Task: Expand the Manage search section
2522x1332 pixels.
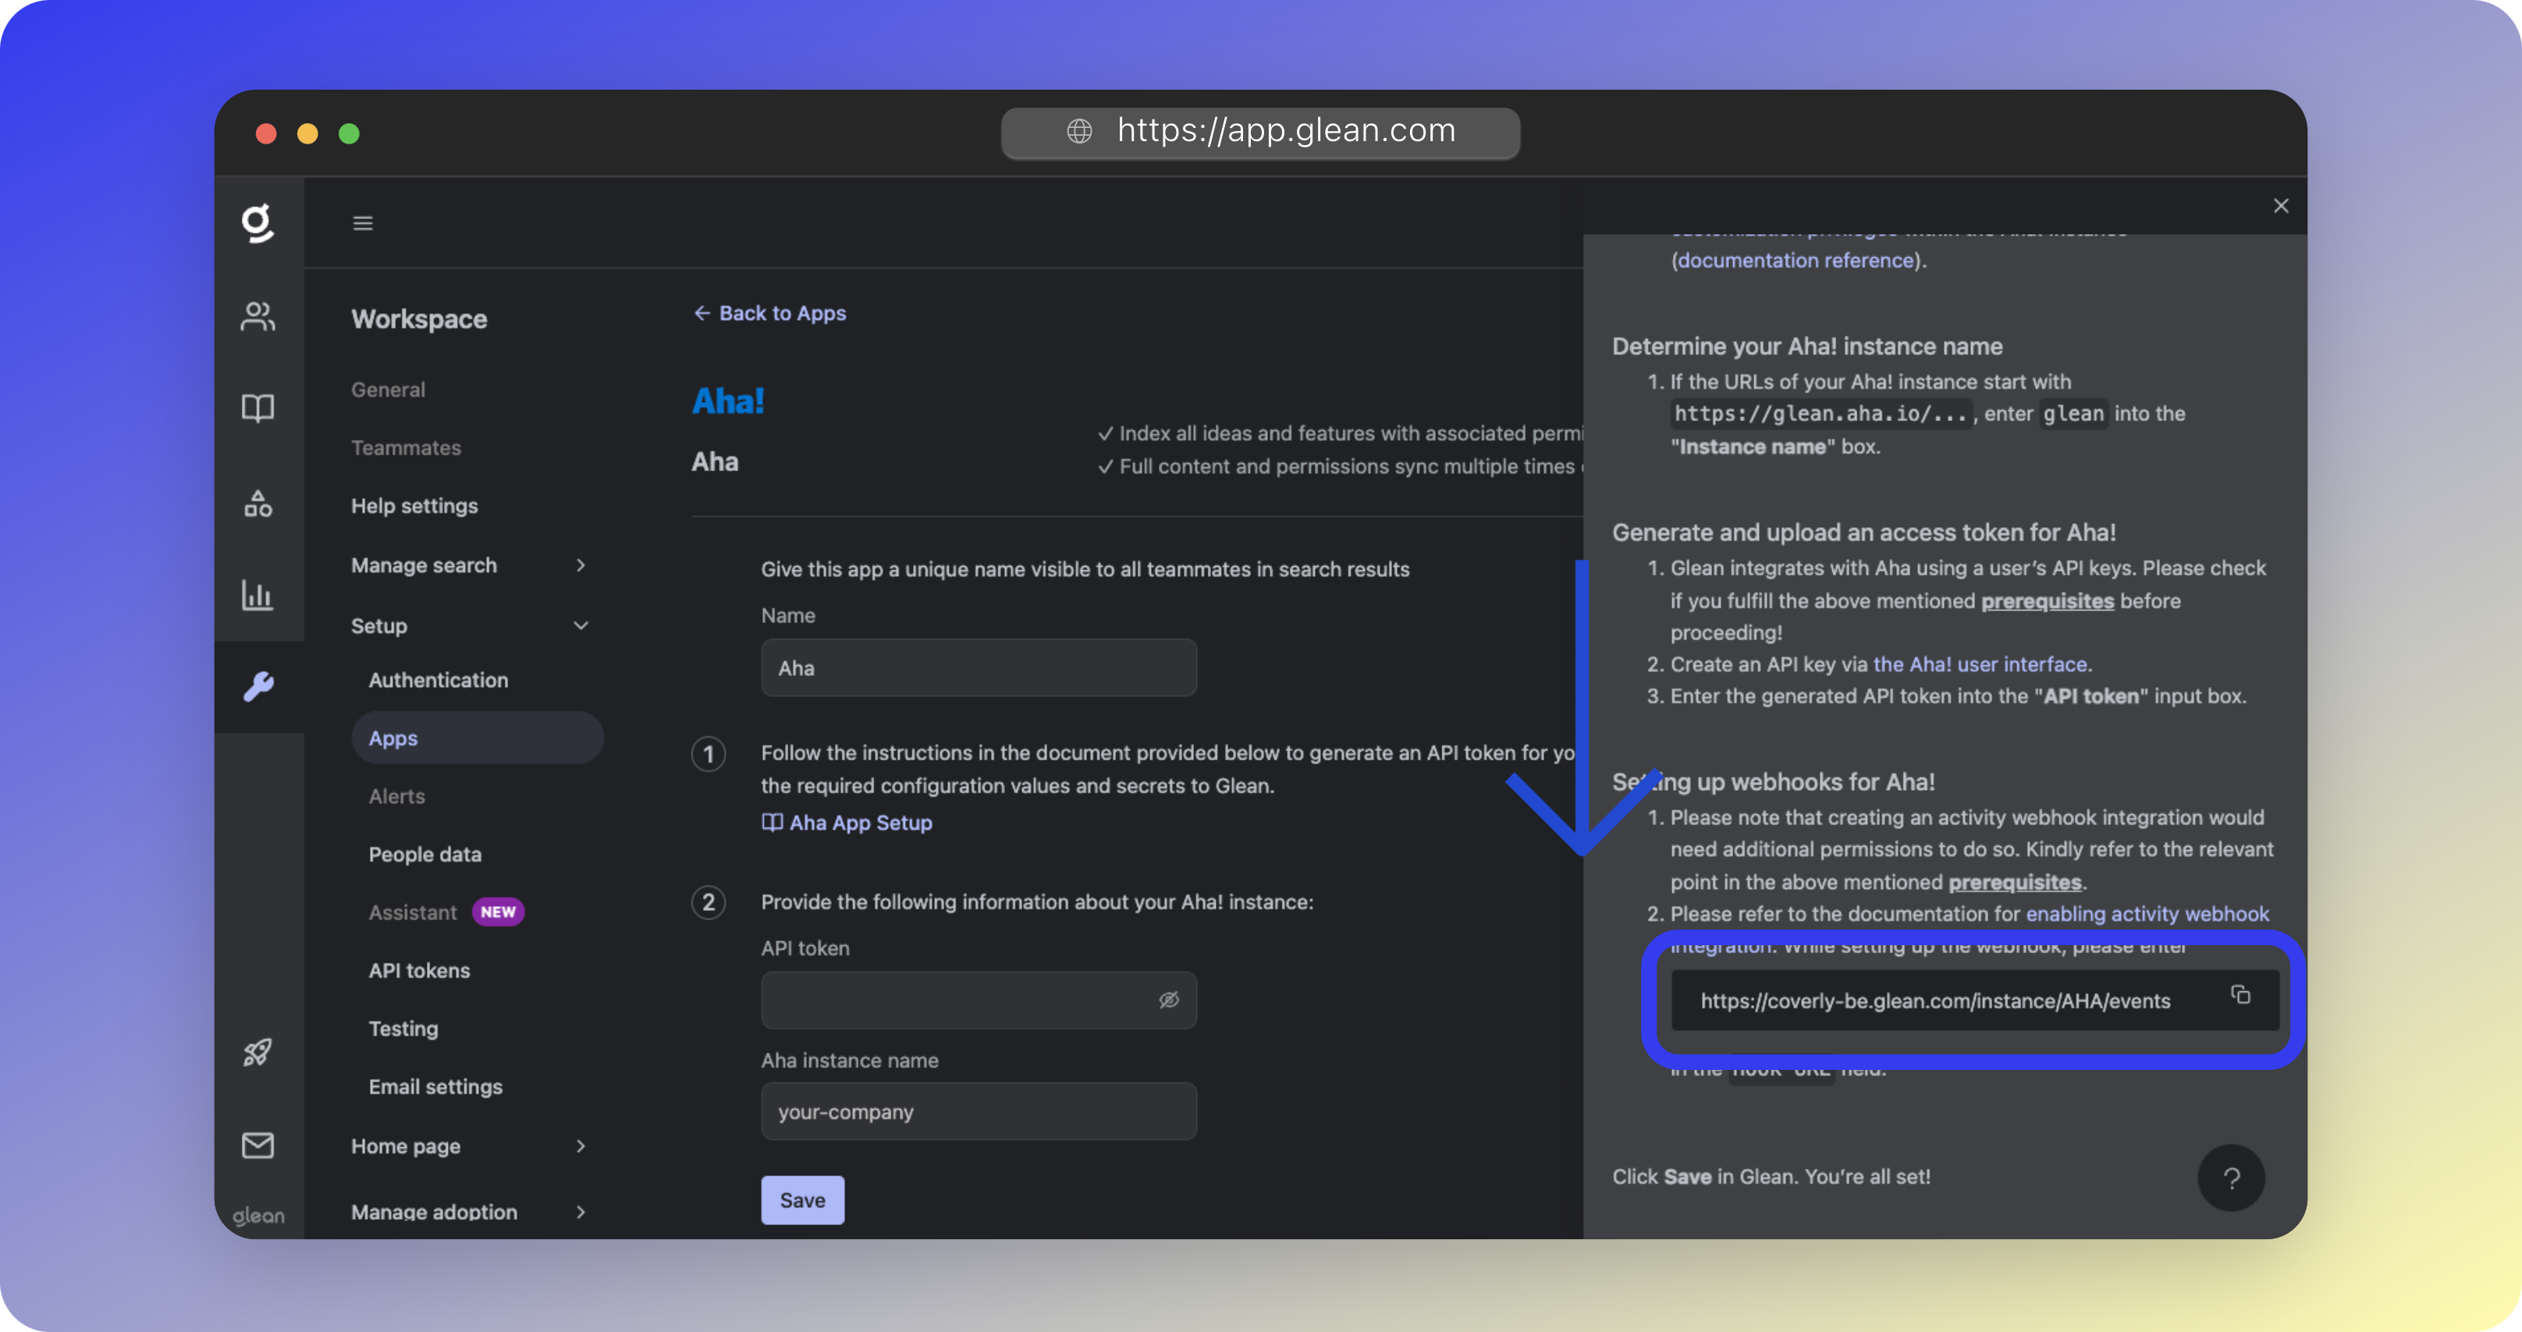Action: click(580, 565)
